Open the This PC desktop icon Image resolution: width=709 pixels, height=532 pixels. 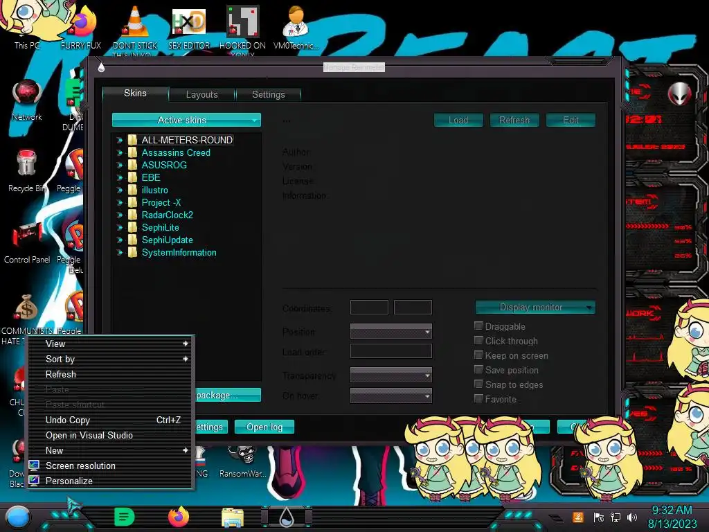(x=26, y=25)
